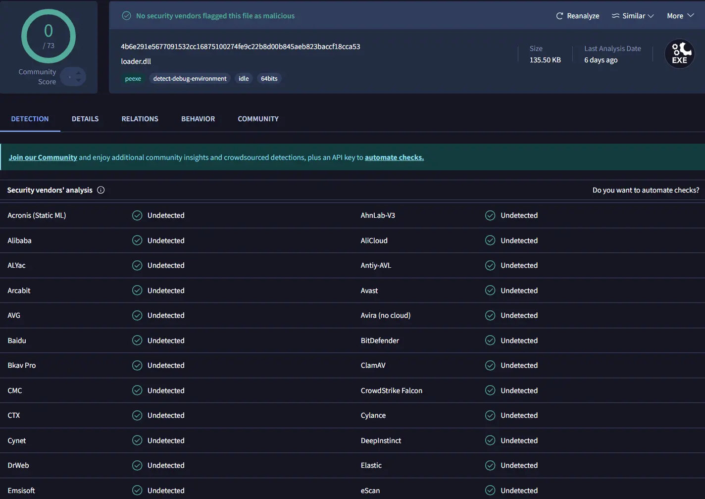The height and width of the screenshot is (499, 705).
Task: Click the check icon for Elastic
Action: [490, 465]
